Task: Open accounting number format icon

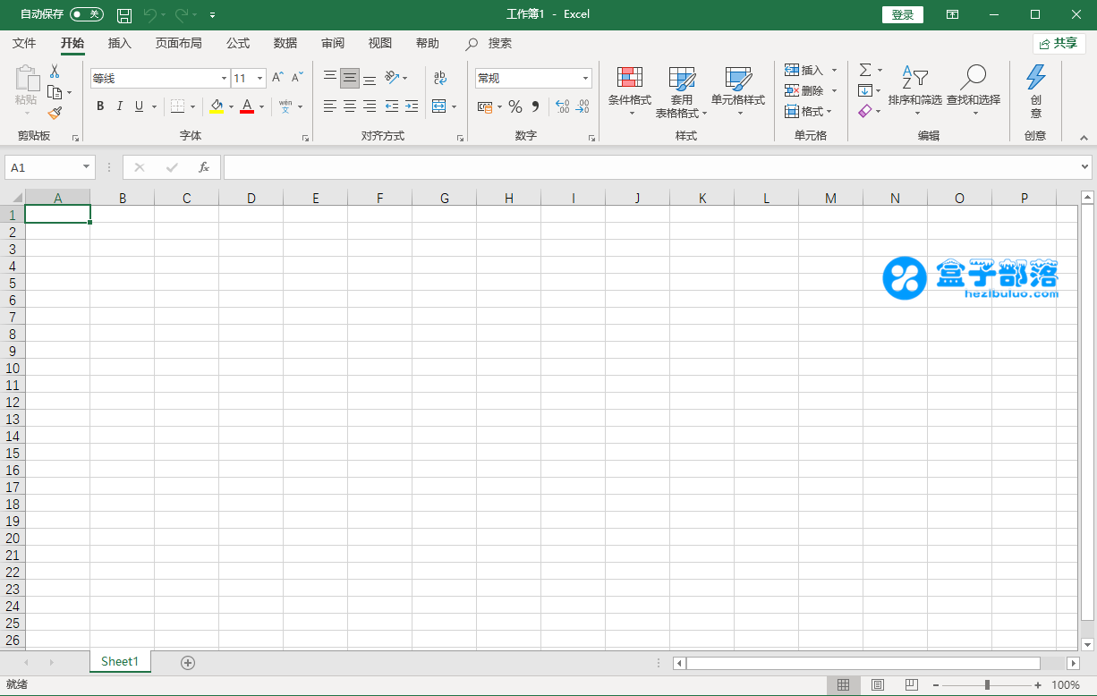Action: tap(485, 106)
